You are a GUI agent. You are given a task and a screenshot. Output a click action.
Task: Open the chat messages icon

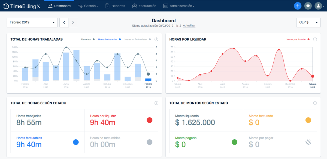pos(308,6)
